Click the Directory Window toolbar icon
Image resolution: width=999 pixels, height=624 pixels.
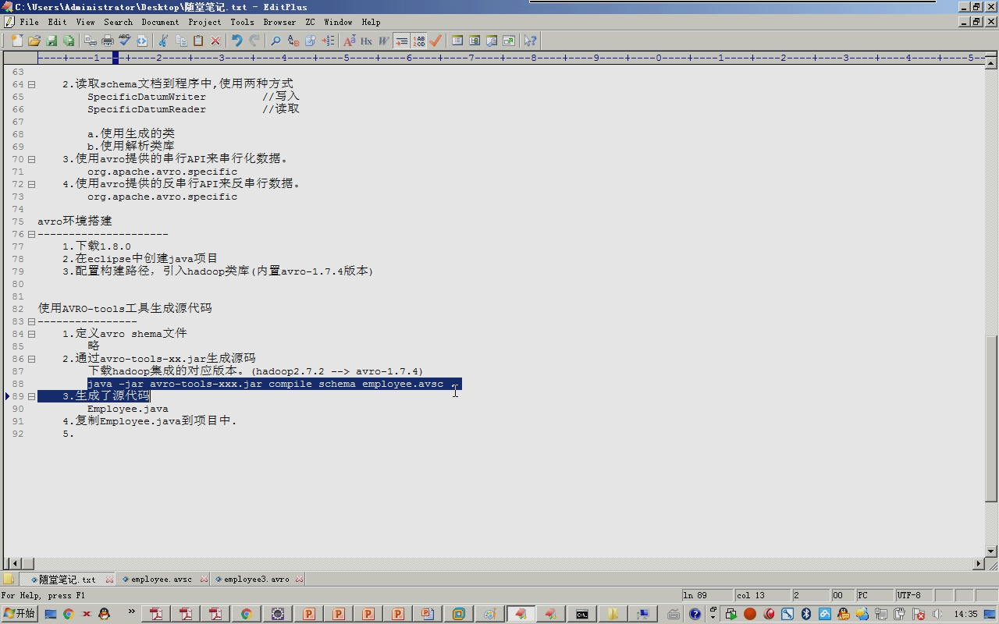[x=475, y=41]
